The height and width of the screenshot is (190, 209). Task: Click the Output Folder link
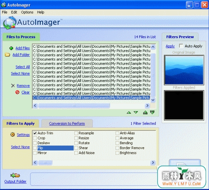[15, 181]
